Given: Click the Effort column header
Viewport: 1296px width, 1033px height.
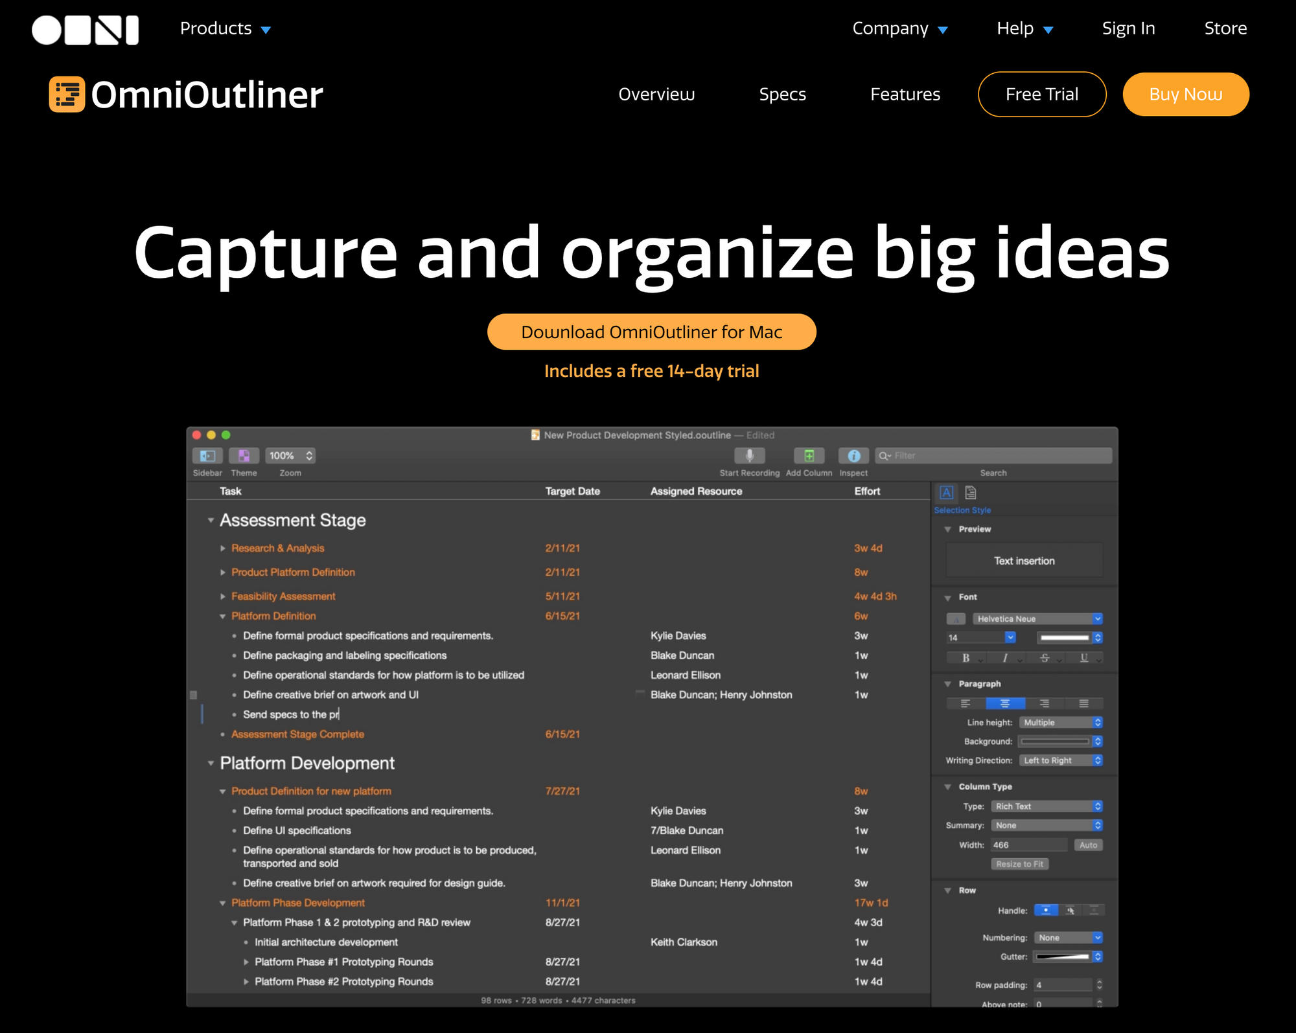Looking at the screenshot, I should (867, 492).
